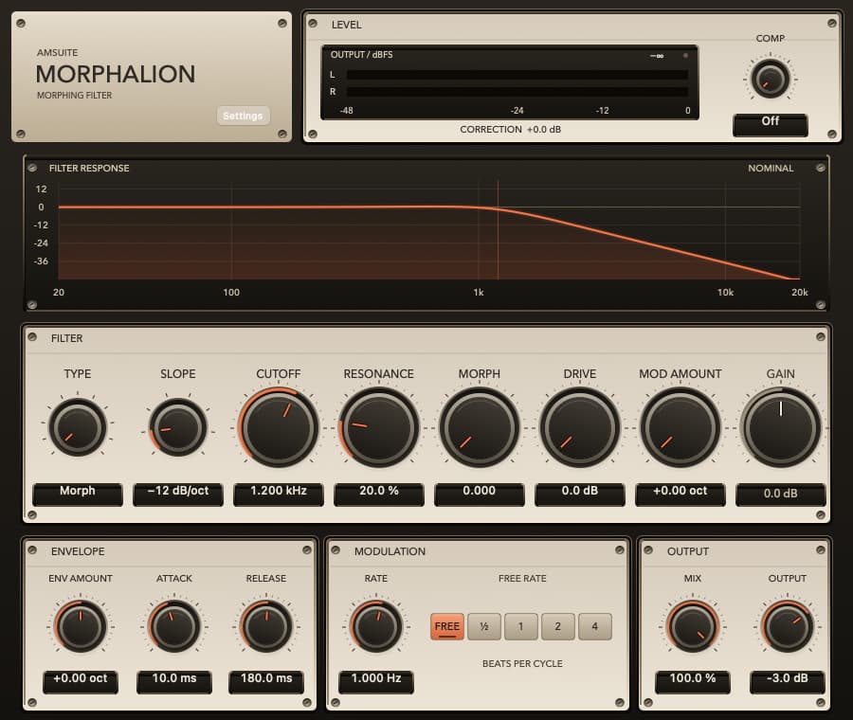The height and width of the screenshot is (720, 853).
Task: Click the rate value field 1.000 Hz
Action: click(376, 681)
